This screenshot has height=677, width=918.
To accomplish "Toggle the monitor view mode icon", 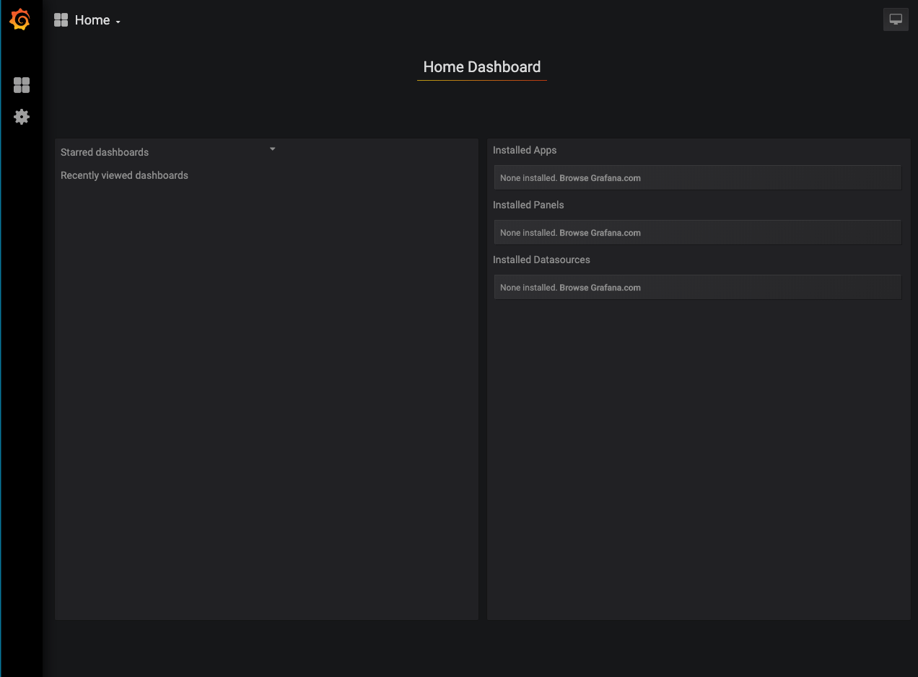I will pyautogui.click(x=896, y=19).
